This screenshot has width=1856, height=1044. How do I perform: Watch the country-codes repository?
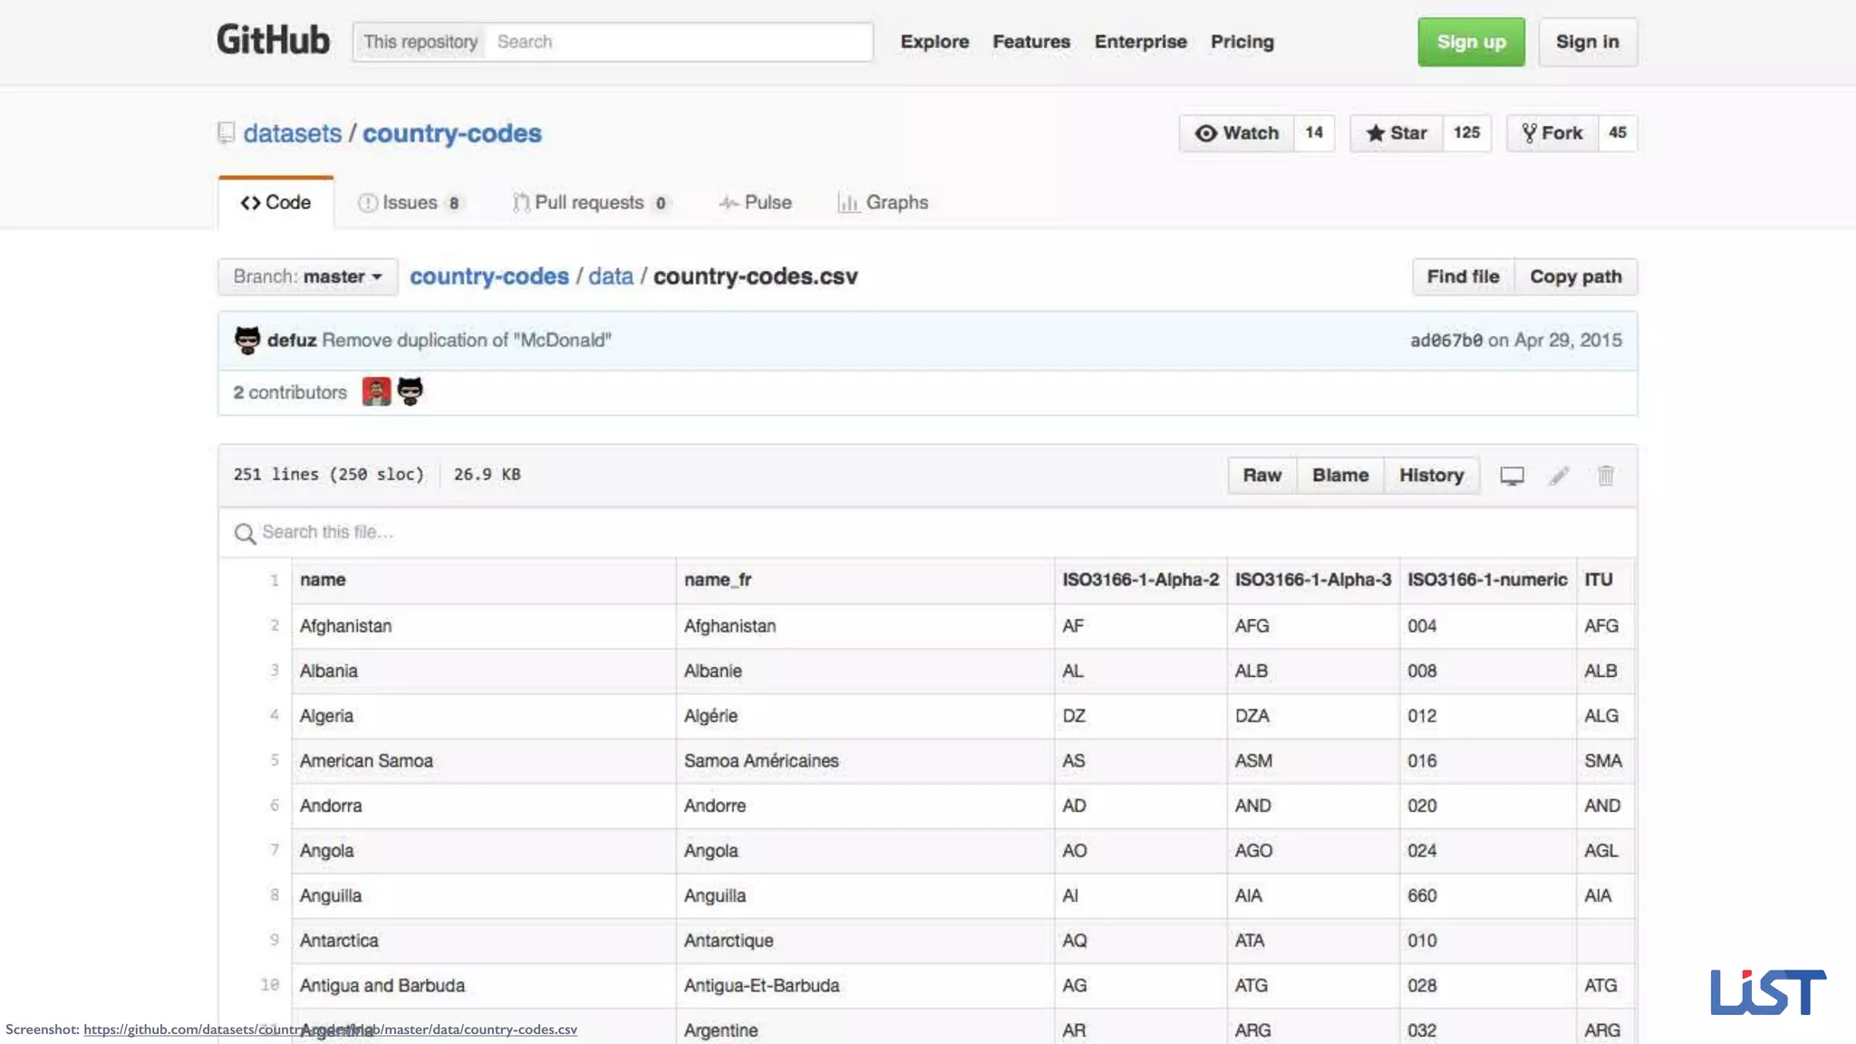[1237, 133]
